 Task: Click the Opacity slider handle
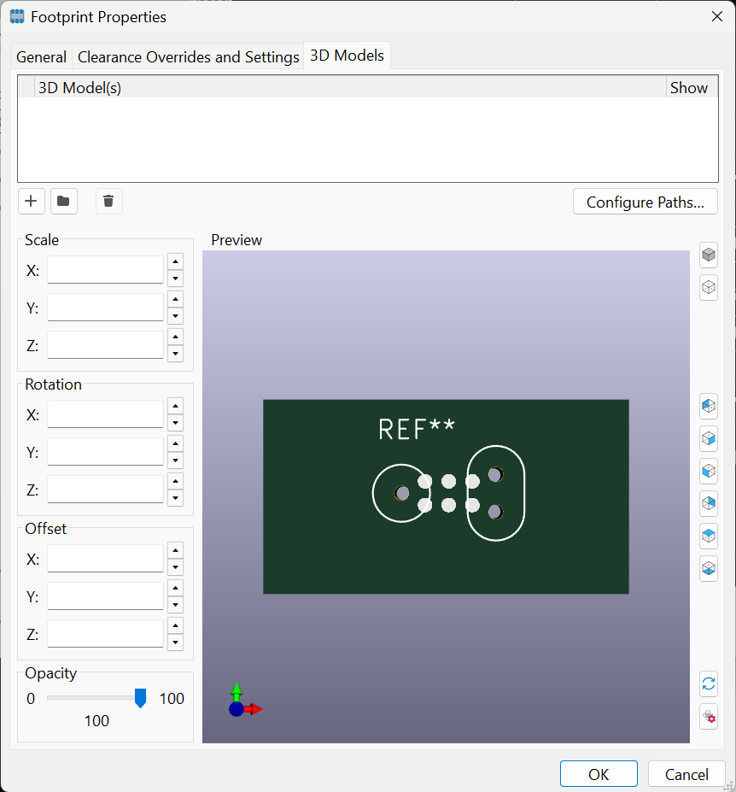pos(141,699)
